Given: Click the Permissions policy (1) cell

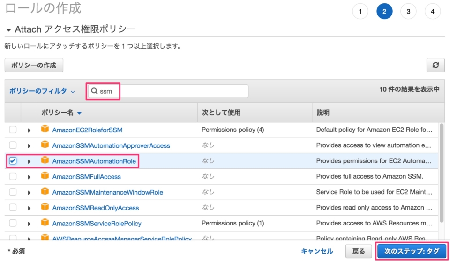Looking at the screenshot, I should tap(233, 223).
